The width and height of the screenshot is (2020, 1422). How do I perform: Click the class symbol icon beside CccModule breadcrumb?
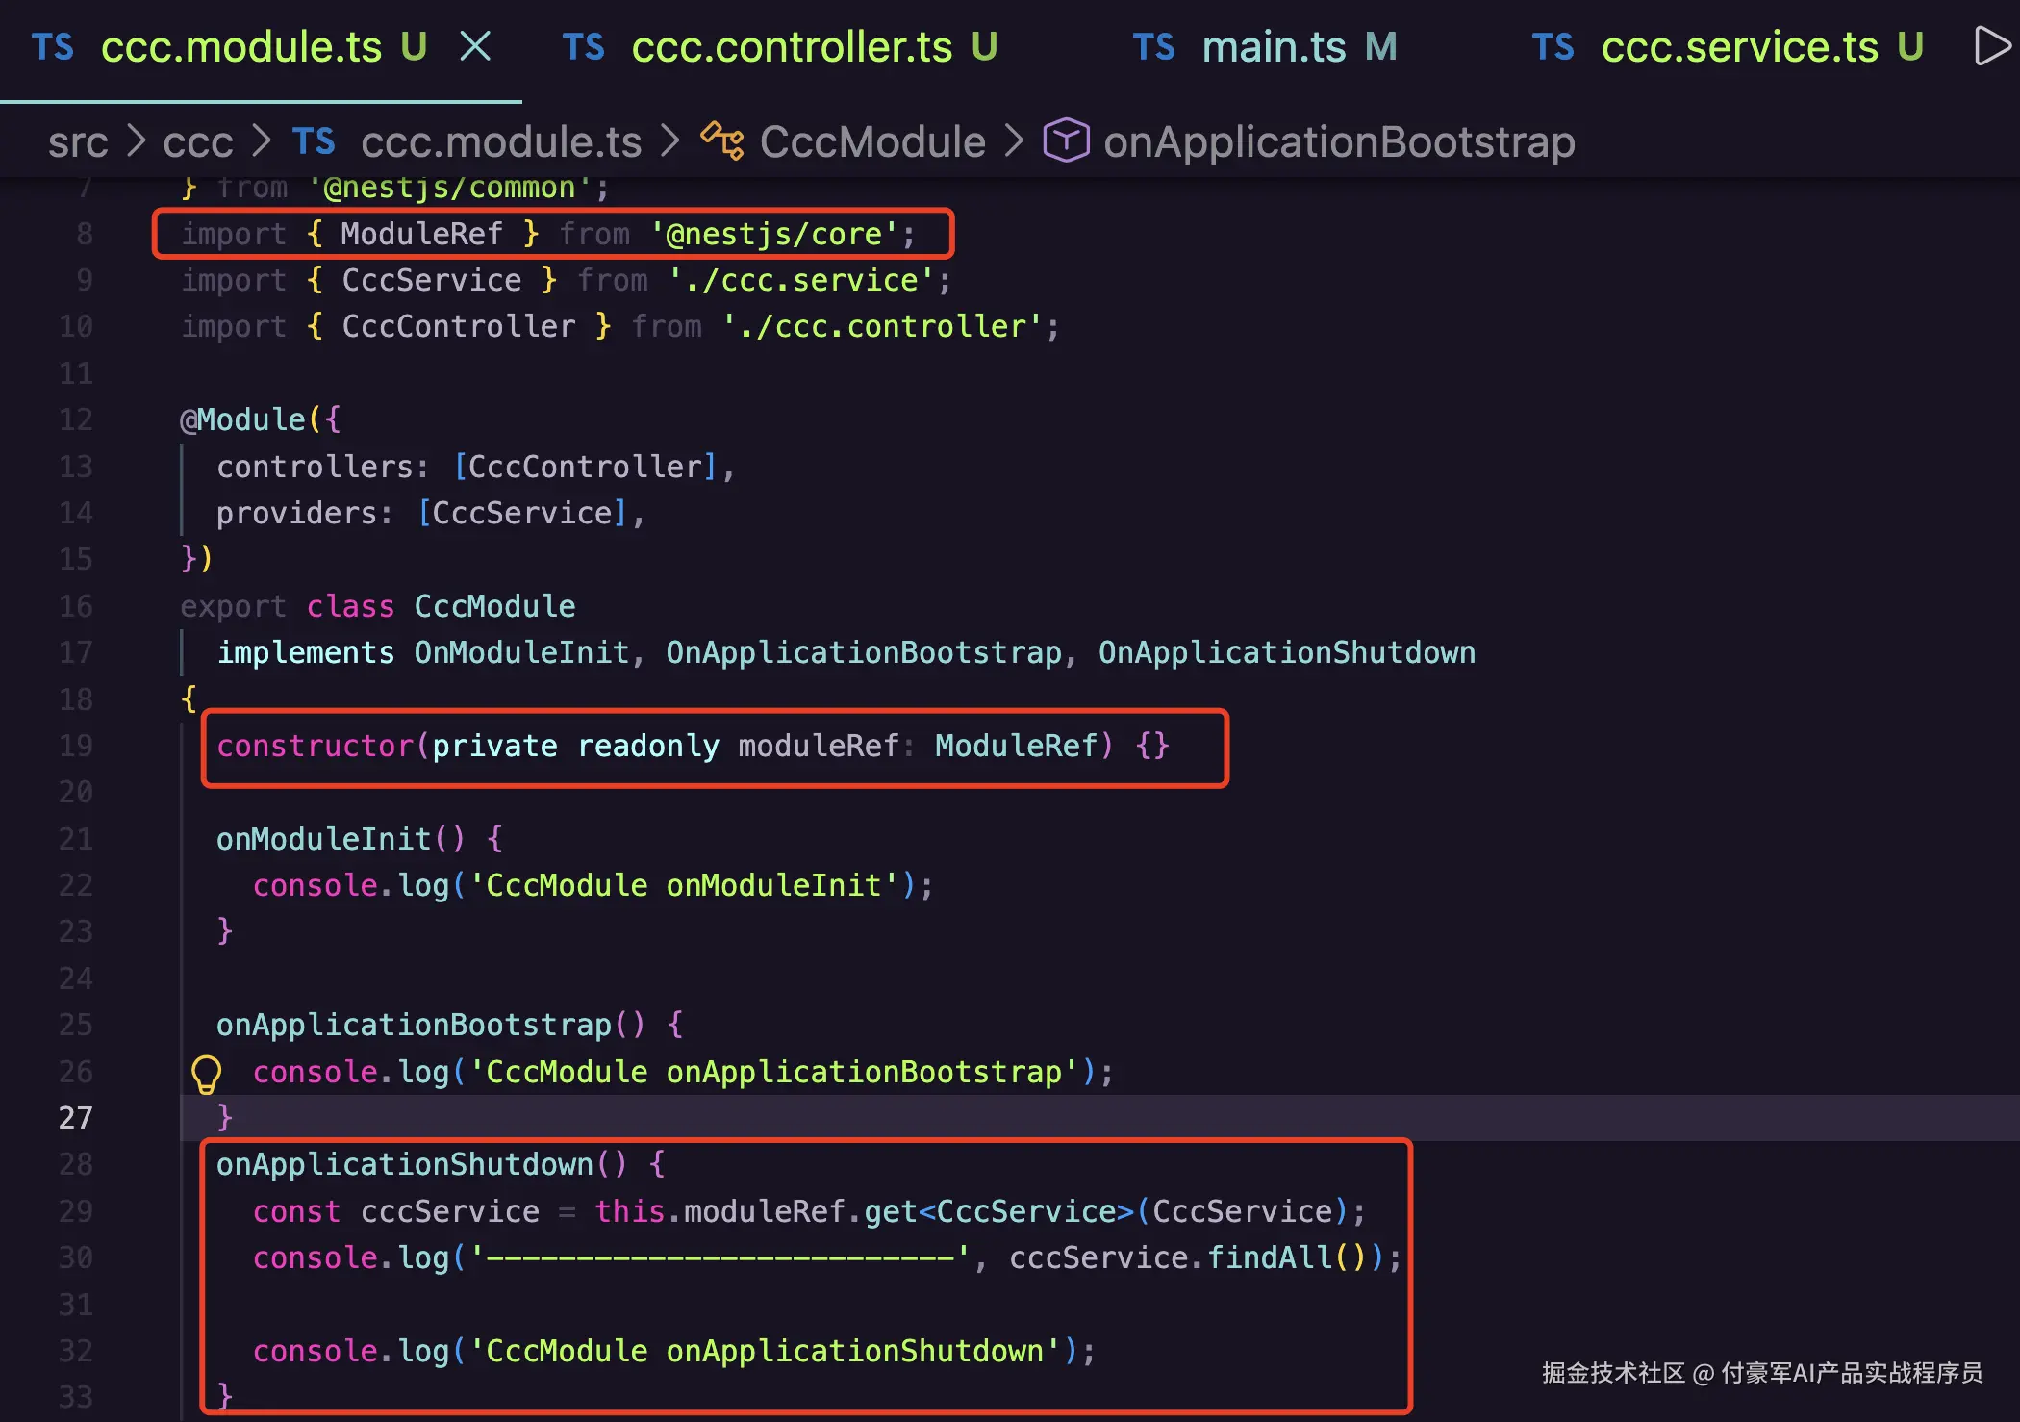pos(721,141)
